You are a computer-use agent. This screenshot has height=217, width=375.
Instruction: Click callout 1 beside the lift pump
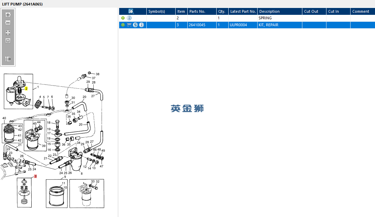point(38,87)
